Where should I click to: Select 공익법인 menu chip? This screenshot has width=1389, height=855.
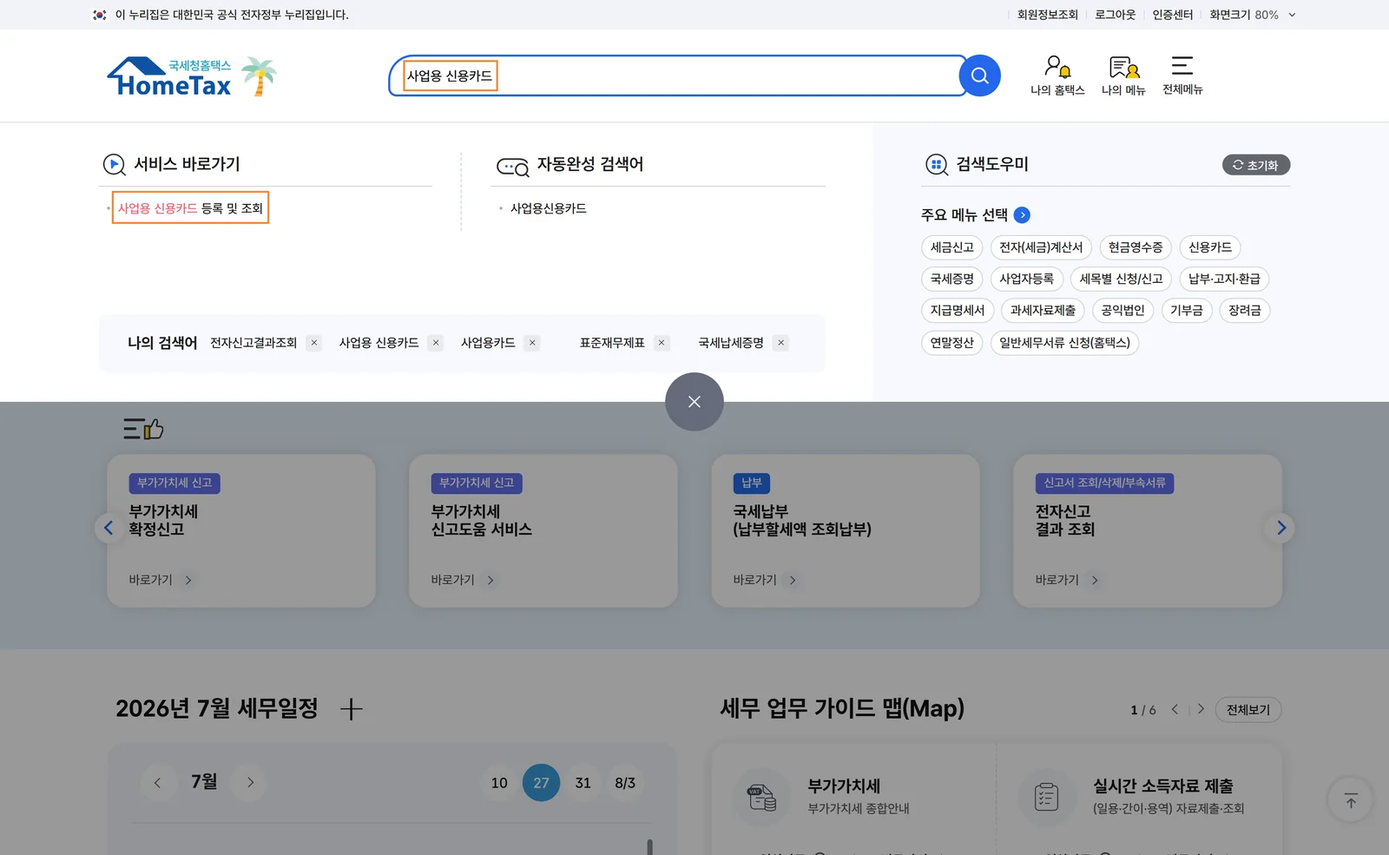(1122, 310)
